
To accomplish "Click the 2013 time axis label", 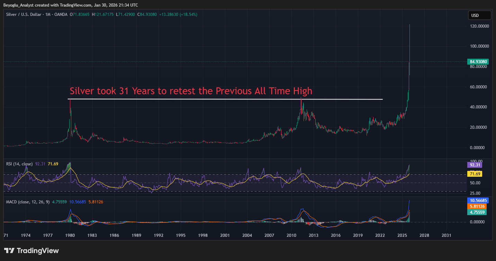I will point(314,235).
